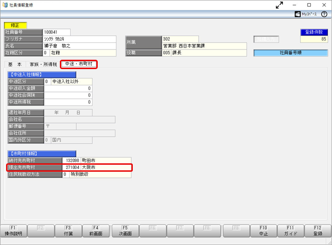Screen dimensions: 332x245
Task: Click the 社員番号順 sort button
Action: [291, 53]
